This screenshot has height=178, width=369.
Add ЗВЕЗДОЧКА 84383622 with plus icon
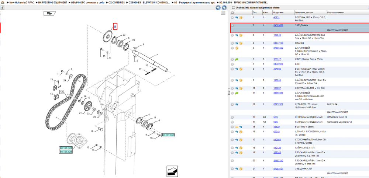[x=232, y=25]
